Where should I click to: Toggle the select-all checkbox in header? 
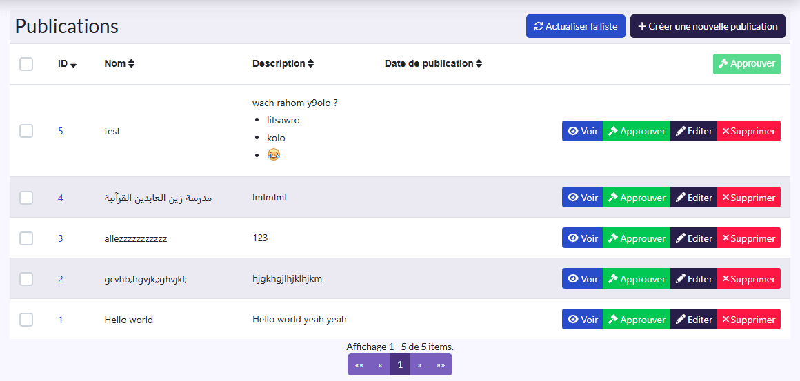26,64
